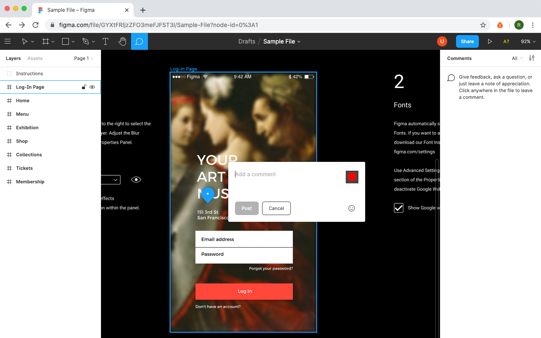Open the Figma main hamburger menu
This screenshot has width=541, height=338.
pyautogui.click(x=7, y=41)
